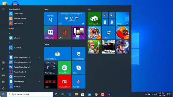Viewport: 173px width, 97px height.
Task: Open the Solitaire tile
Action: tap(108, 33)
